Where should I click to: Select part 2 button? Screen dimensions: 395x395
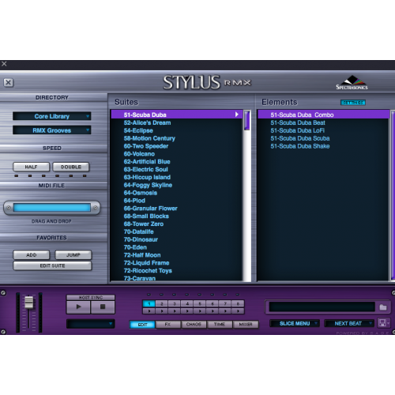click(162, 303)
